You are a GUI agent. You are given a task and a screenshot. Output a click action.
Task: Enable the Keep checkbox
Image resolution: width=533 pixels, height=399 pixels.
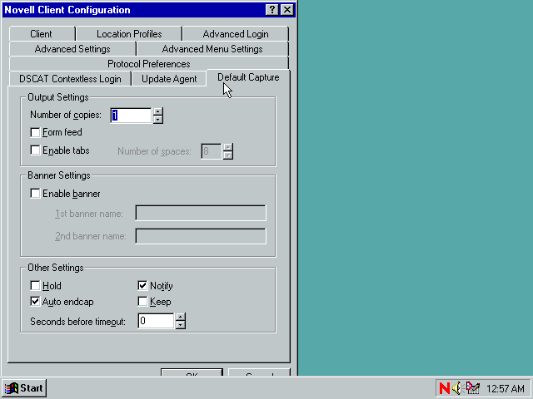[x=142, y=301]
